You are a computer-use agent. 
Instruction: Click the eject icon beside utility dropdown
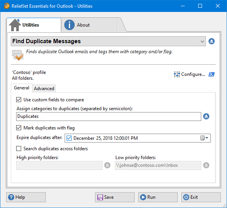click(x=212, y=41)
